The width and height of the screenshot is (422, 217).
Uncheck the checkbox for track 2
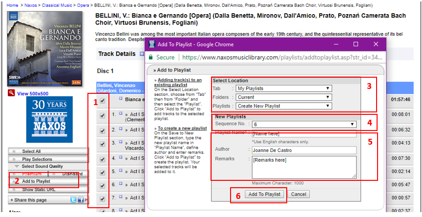[102, 131]
